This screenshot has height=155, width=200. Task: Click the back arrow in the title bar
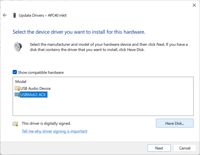(5, 15)
